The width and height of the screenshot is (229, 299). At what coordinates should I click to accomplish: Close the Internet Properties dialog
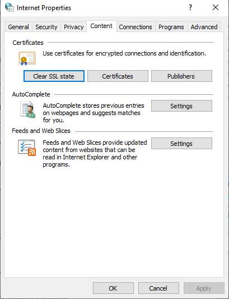tap(216, 8)
